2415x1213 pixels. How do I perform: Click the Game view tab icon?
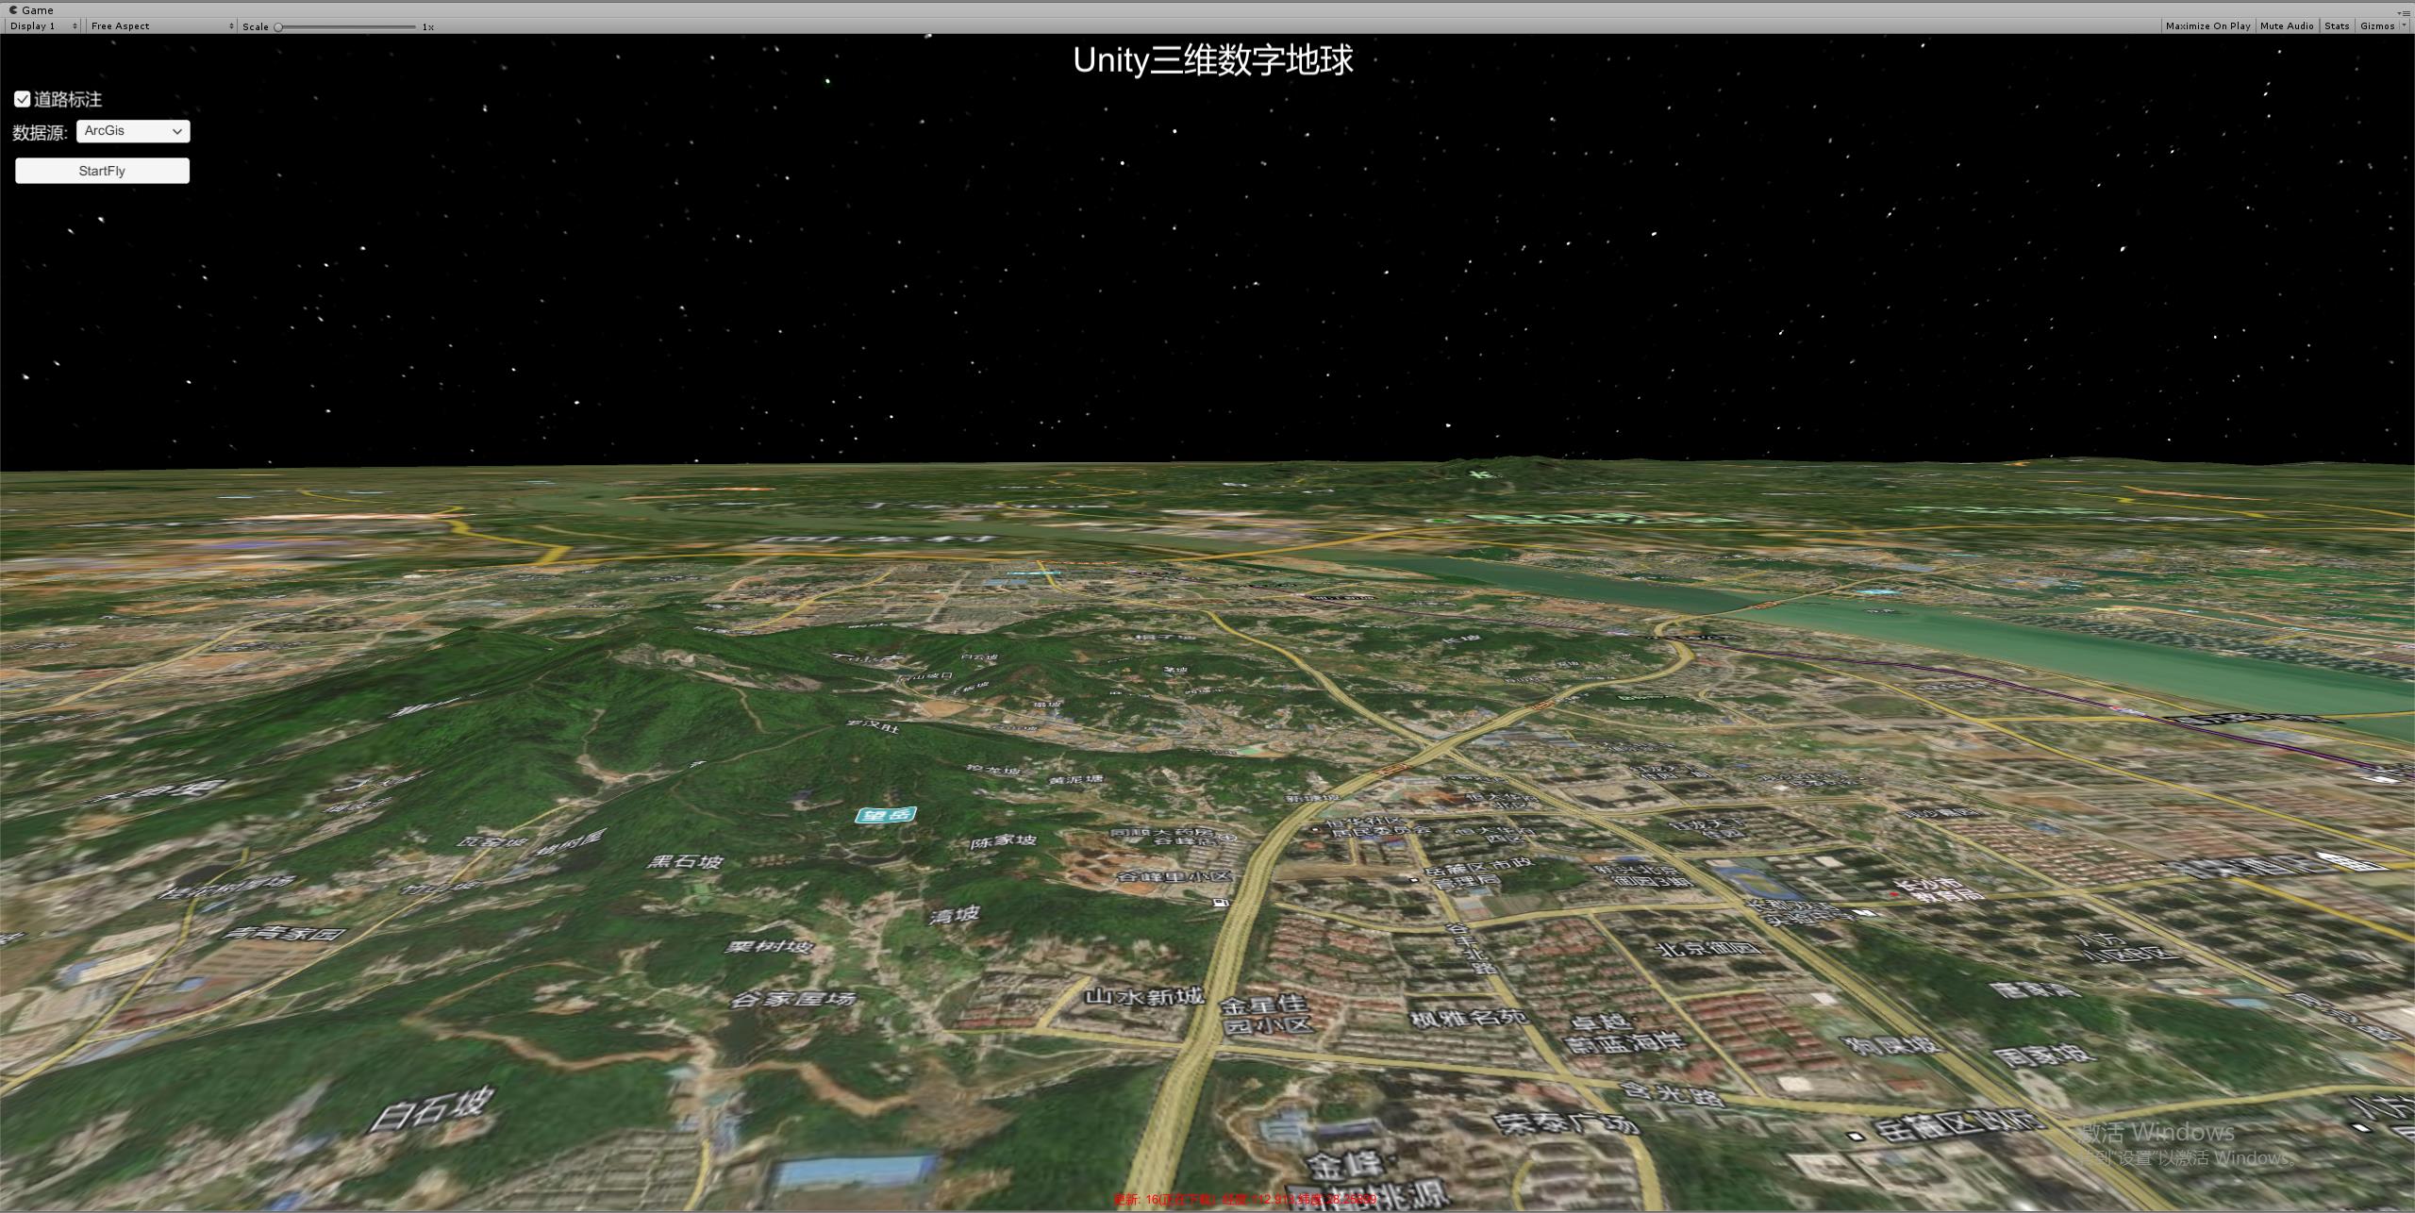pyautogui.click(x=13, y=9)
